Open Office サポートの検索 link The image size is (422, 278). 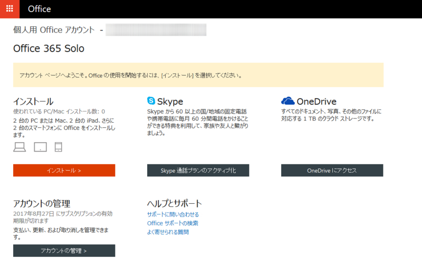click(172, 223)
